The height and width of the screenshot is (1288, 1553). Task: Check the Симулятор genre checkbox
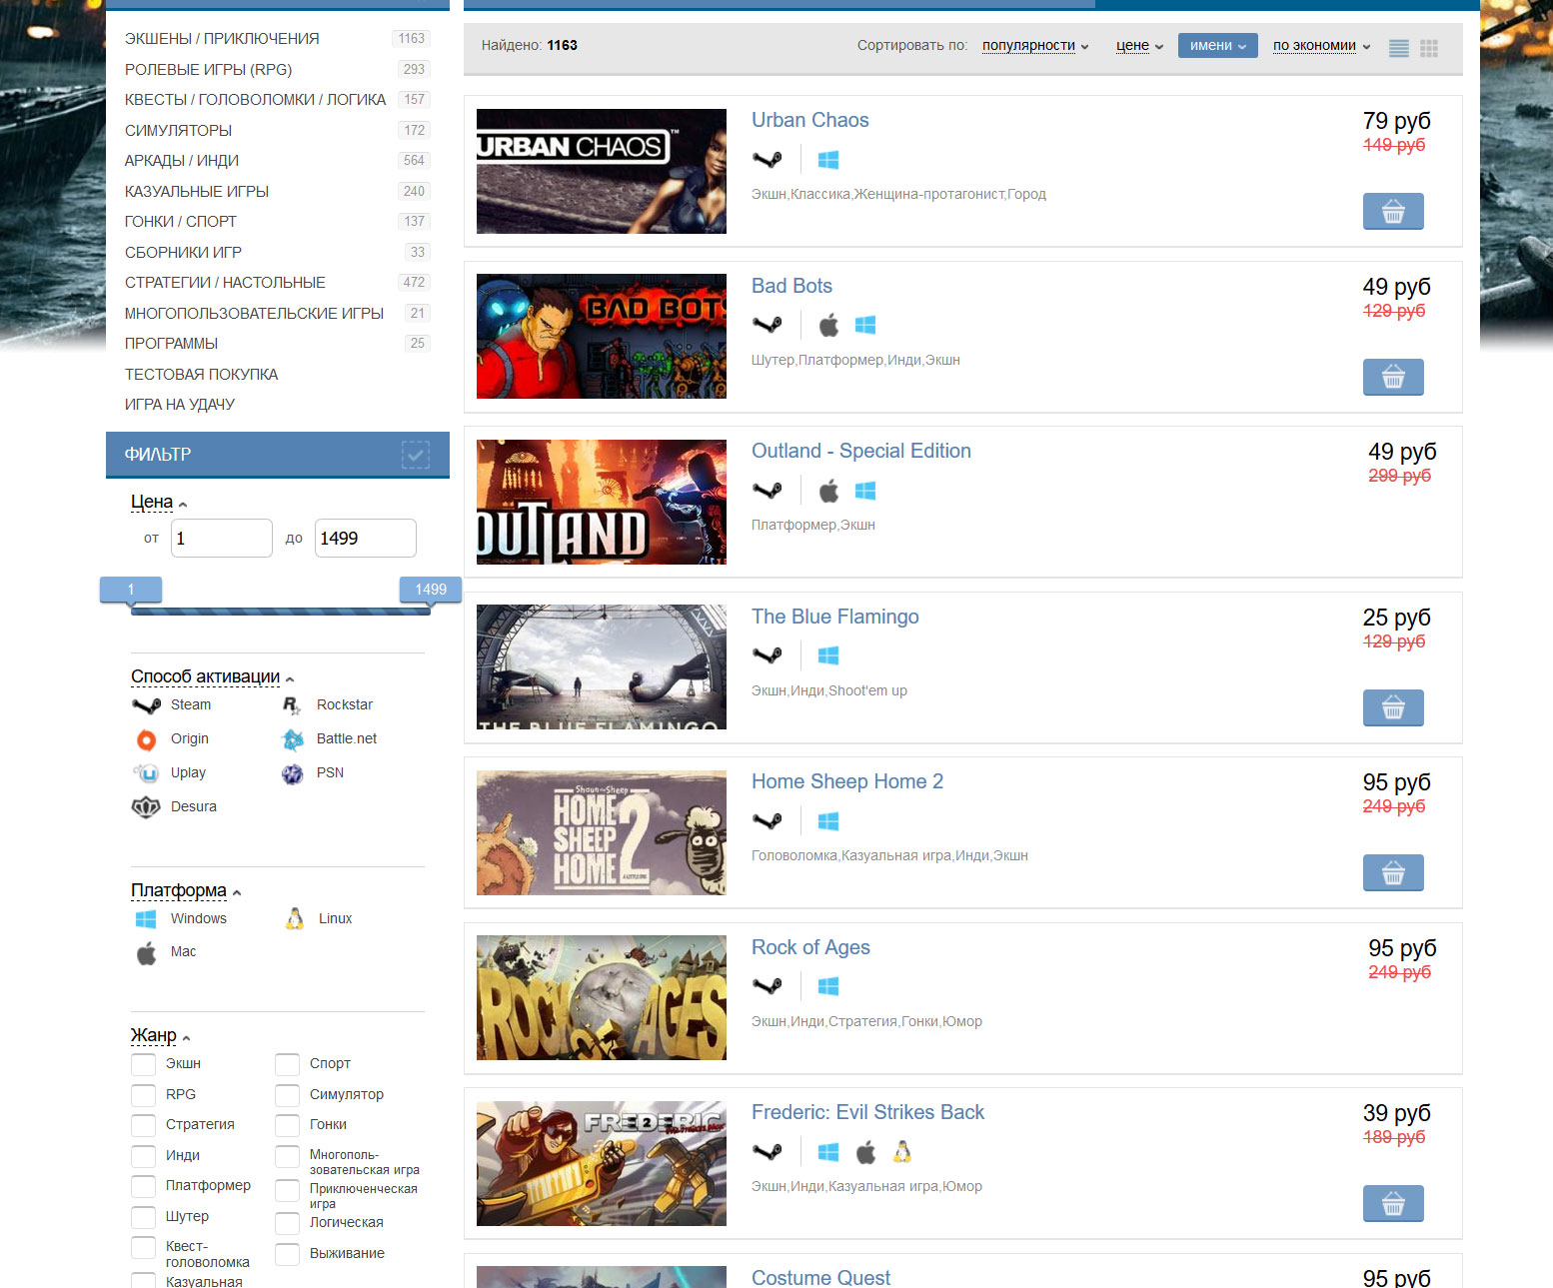tap(288, 1095)
